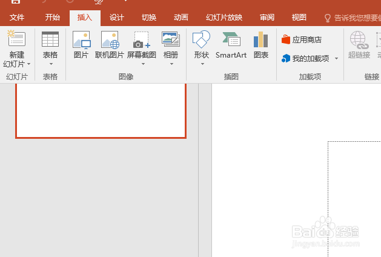Select the Insert (插入) tab

[x=85, y=18]
